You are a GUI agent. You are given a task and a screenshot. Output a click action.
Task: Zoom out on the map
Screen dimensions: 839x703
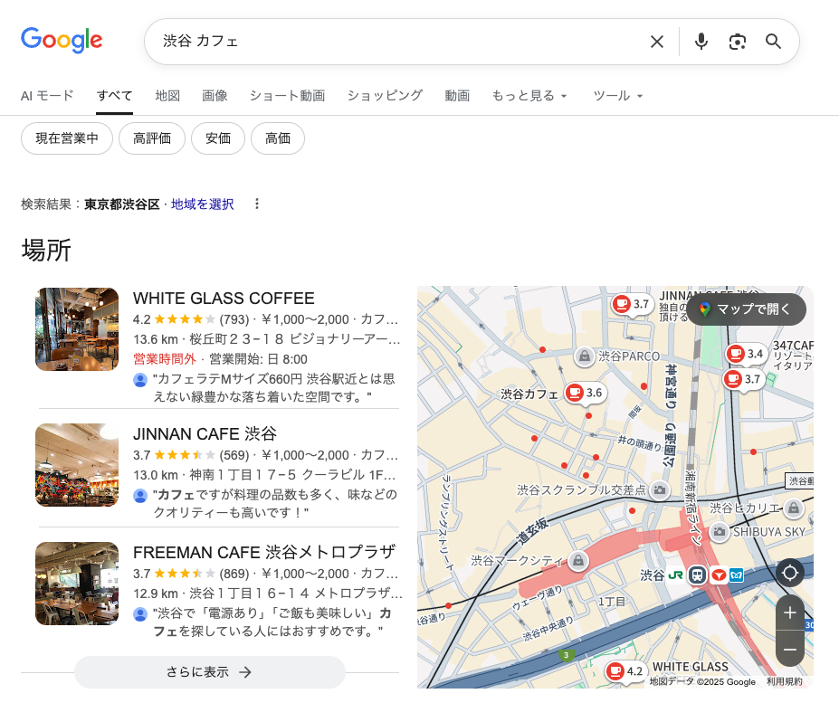(x=789, y=649)
